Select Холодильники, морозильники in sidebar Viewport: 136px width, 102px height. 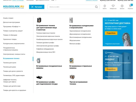pos(14,44)
